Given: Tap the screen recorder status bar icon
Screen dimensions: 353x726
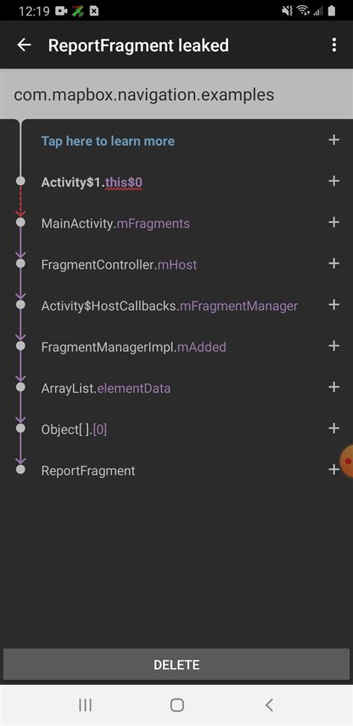Looking at the screenshot, I should click(x=61, y=10).
